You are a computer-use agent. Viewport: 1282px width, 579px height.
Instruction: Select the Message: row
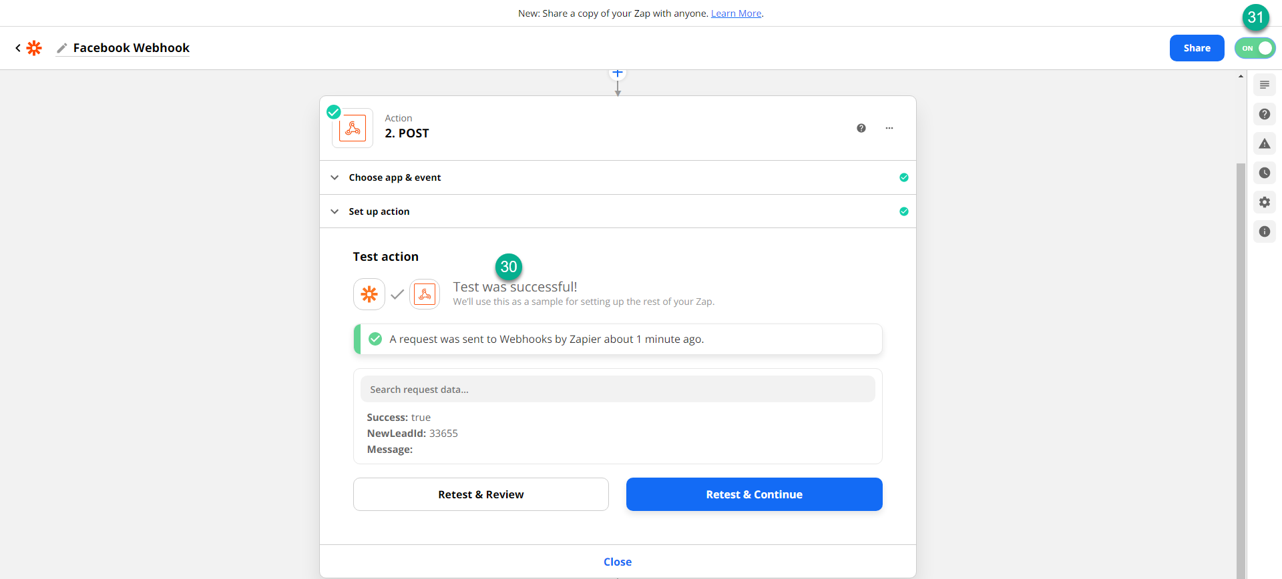coord(390,450)
